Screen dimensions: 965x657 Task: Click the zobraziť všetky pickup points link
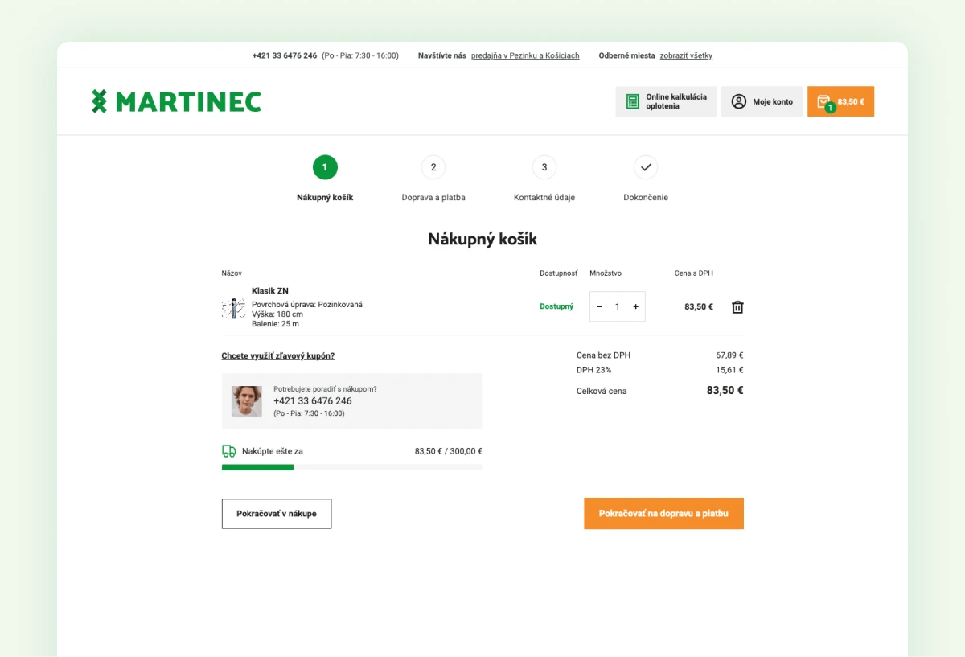coord(686,55)
